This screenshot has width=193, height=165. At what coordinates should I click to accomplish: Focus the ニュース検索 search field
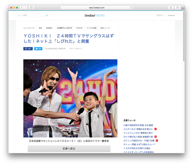coord(31,15)
